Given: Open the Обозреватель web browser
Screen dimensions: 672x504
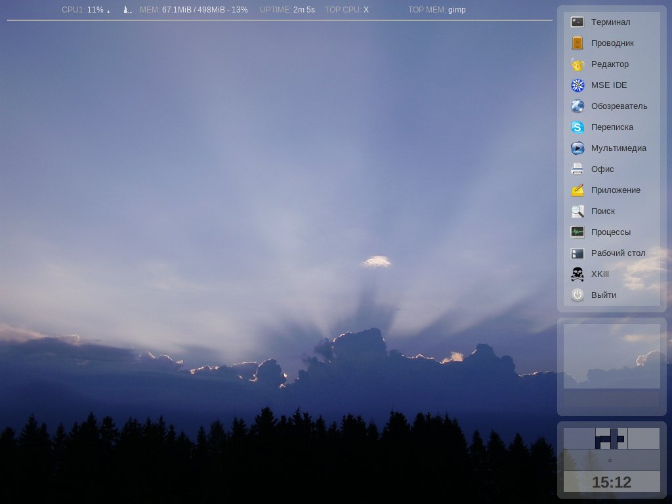Looking at the screenshot, I should coord(618,106).
